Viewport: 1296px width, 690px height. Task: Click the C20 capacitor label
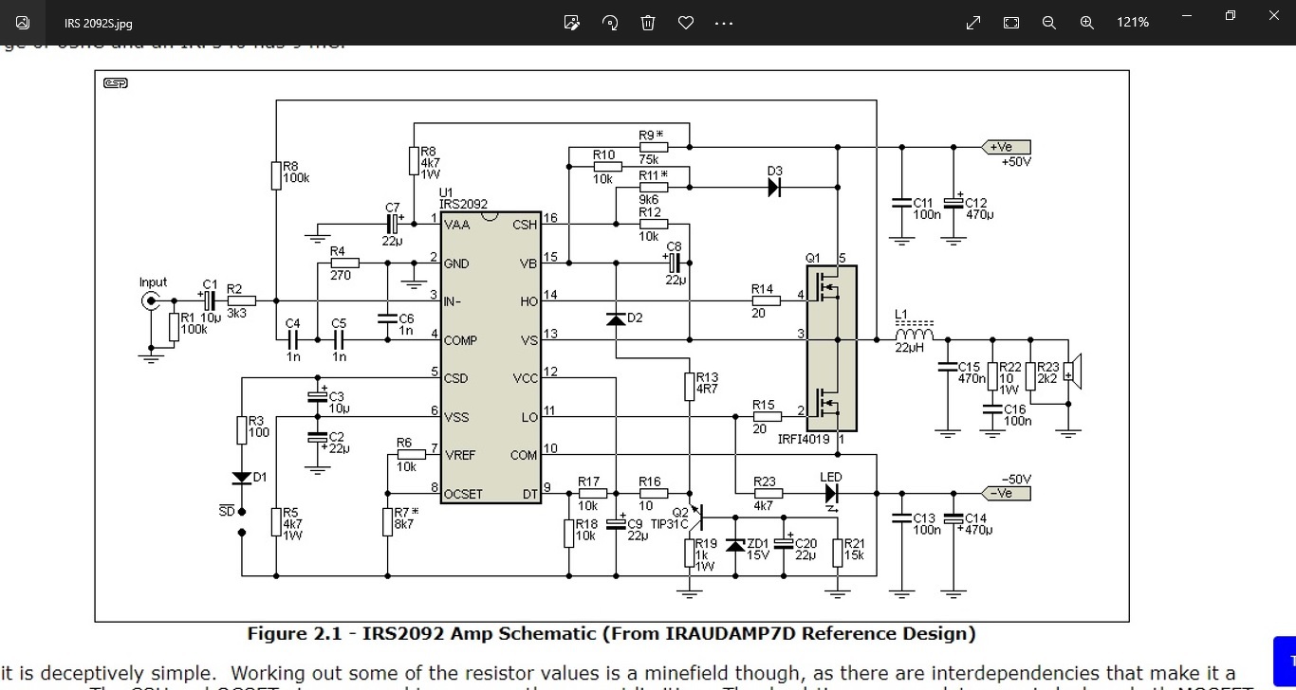pos(805,543)
